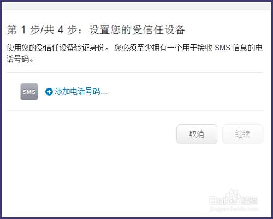Click the empty white area beneath 取消

point(197,164)
